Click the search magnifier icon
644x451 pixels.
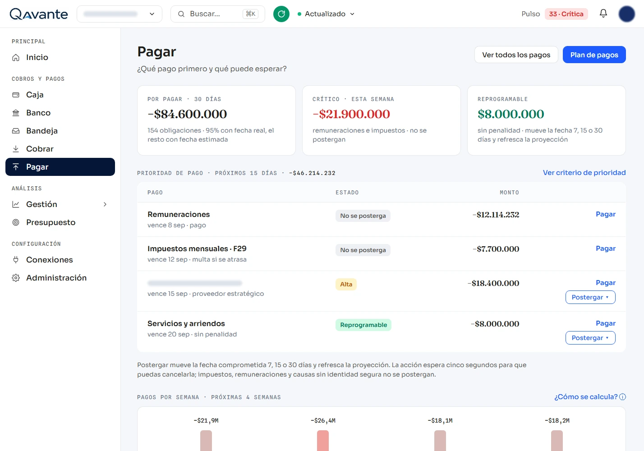coord(181,14)
